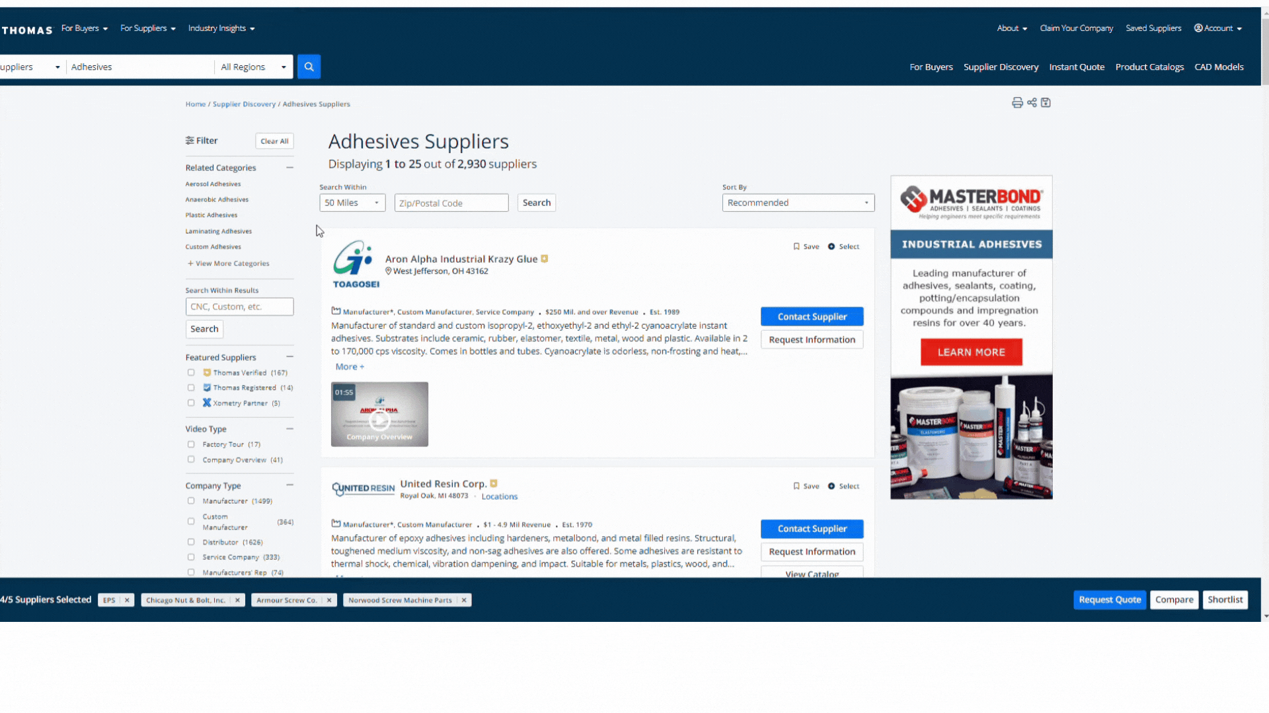Click Contact Supplier for Aron Alpha
The image size is (1269, 713).
pos(812,316)
